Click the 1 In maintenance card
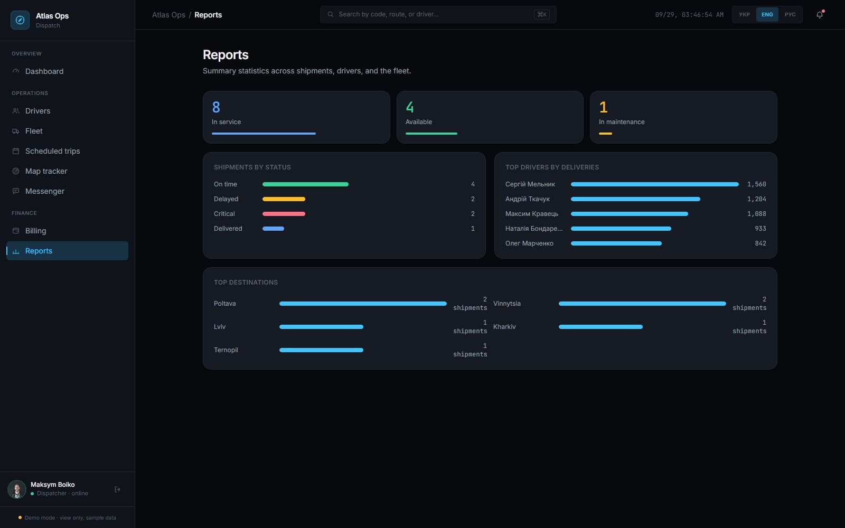845x528 pixels. click(x=683, y=117)
